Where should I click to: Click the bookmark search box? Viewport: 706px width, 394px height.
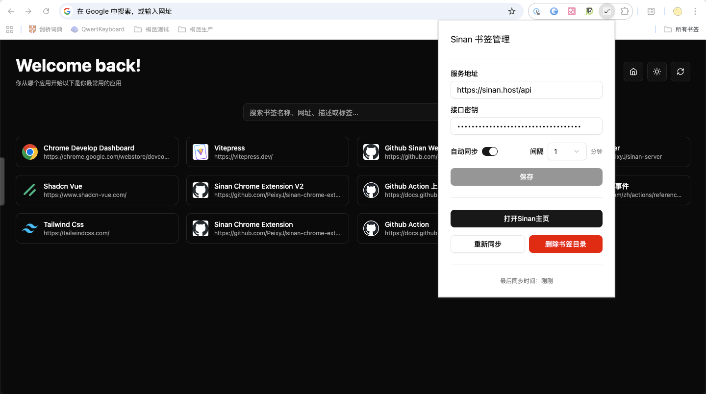(341, 112)
